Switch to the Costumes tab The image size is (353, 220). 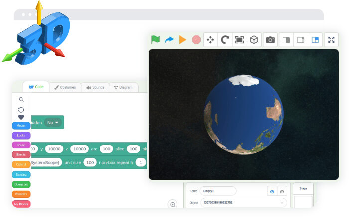pyautogui.click(x=65, y=87)
